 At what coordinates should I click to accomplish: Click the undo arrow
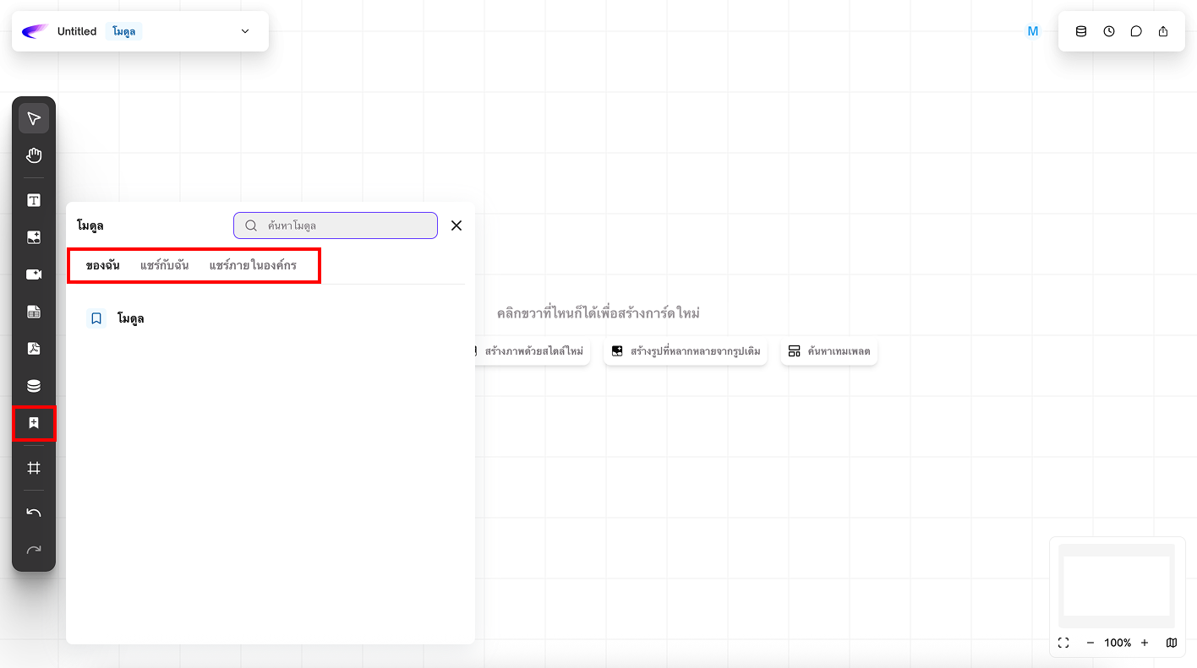pyautogui.click(x=34, y=513)
